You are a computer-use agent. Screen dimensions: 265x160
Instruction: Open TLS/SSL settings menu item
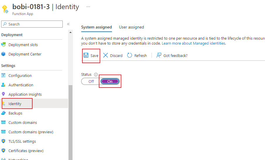(x=22, y=141)
